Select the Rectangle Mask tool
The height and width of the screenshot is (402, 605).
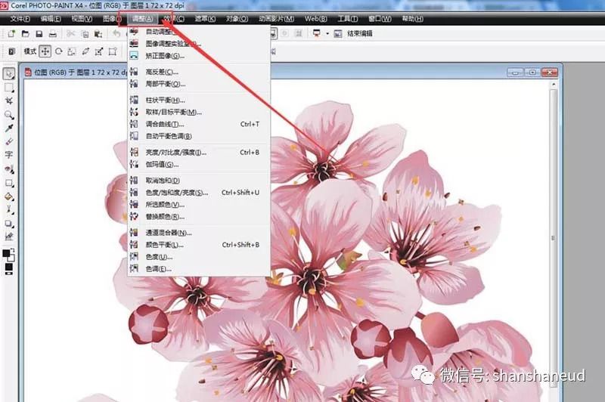(x=9, y=88)
